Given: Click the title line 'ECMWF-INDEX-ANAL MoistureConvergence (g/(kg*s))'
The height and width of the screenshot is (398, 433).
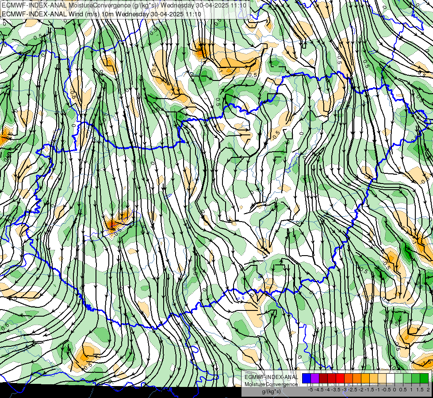Looking at the screenshot, I should point(80,5).
